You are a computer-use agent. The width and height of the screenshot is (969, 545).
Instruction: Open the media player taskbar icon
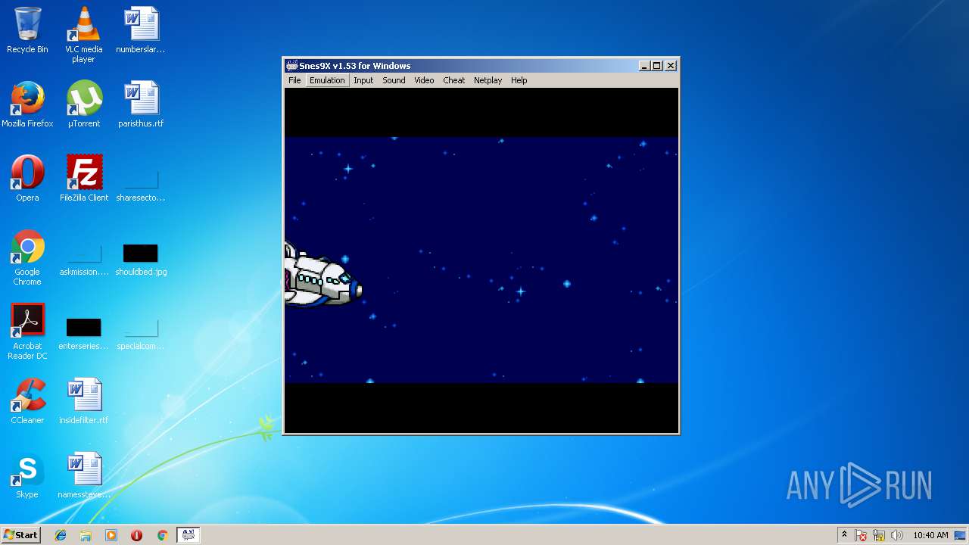[111, 535]
